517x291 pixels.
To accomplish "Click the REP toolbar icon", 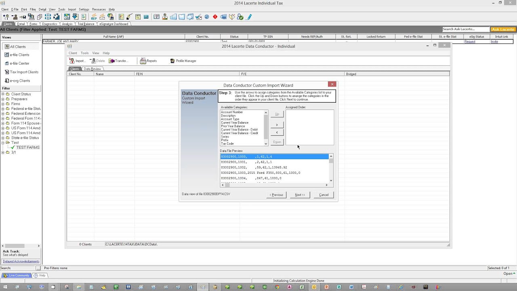I will (x=94, y=17).
